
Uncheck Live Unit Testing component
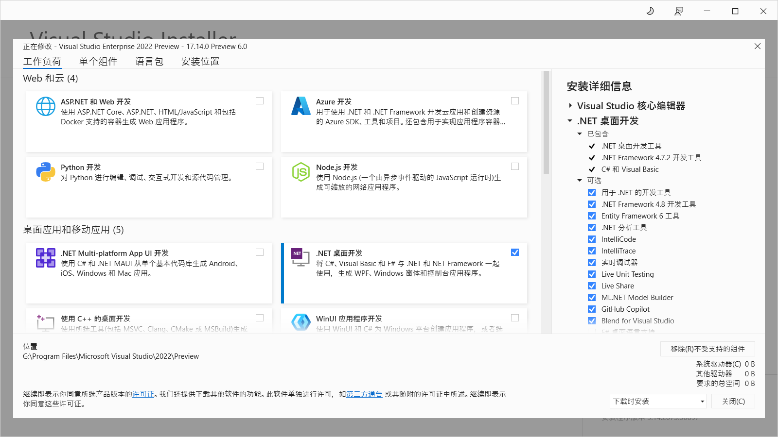[592, 274]
